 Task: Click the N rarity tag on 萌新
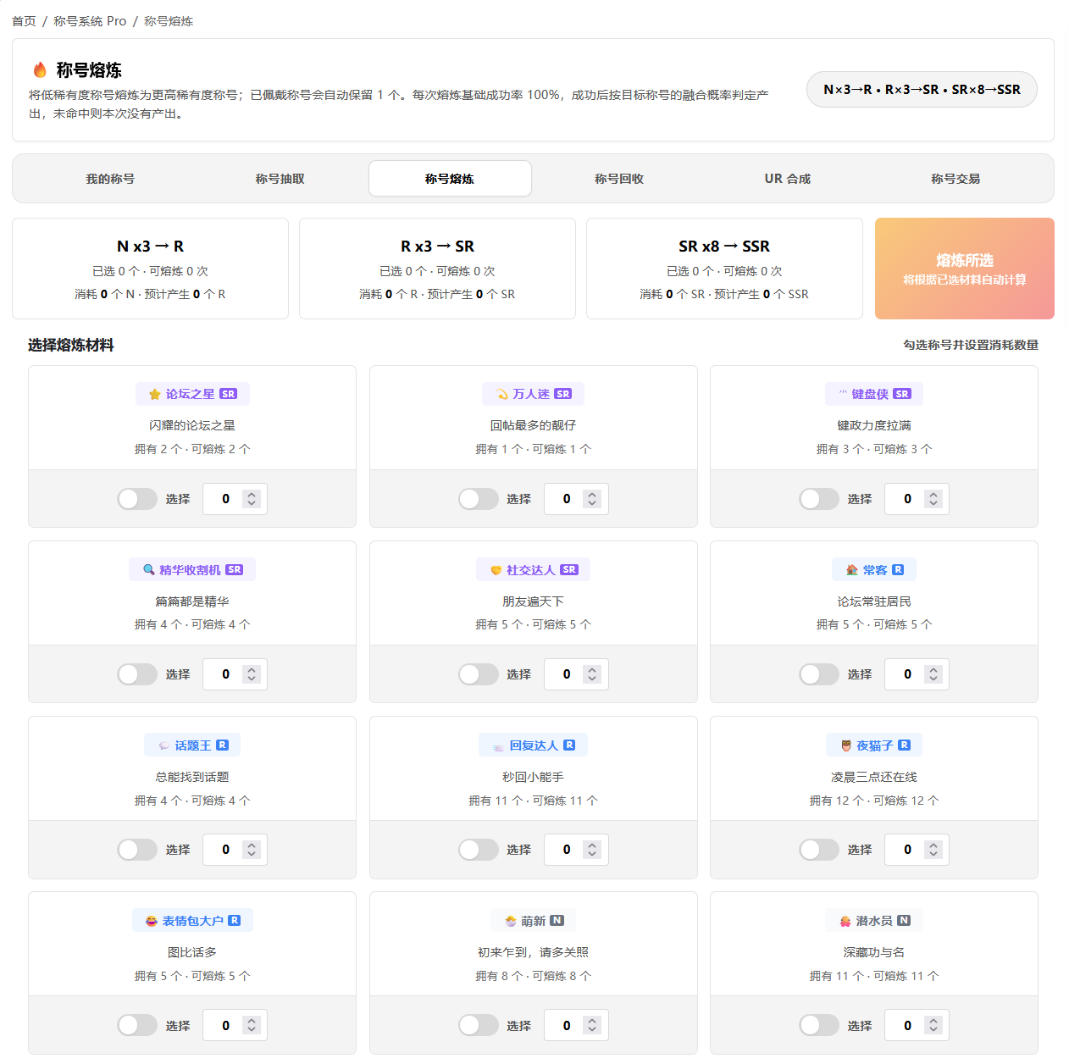click(x=557, y=921)
